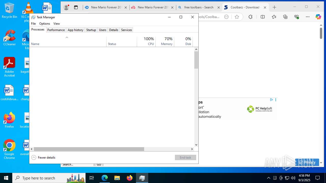Switch to first New Mario Forever tab

pos(106,7)
